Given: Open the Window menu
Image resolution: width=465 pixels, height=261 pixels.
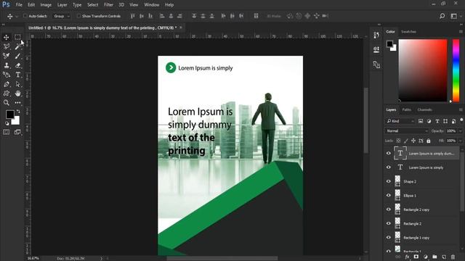Looking at the screenshot, I should pyautogui.click(x=152, y=5).
